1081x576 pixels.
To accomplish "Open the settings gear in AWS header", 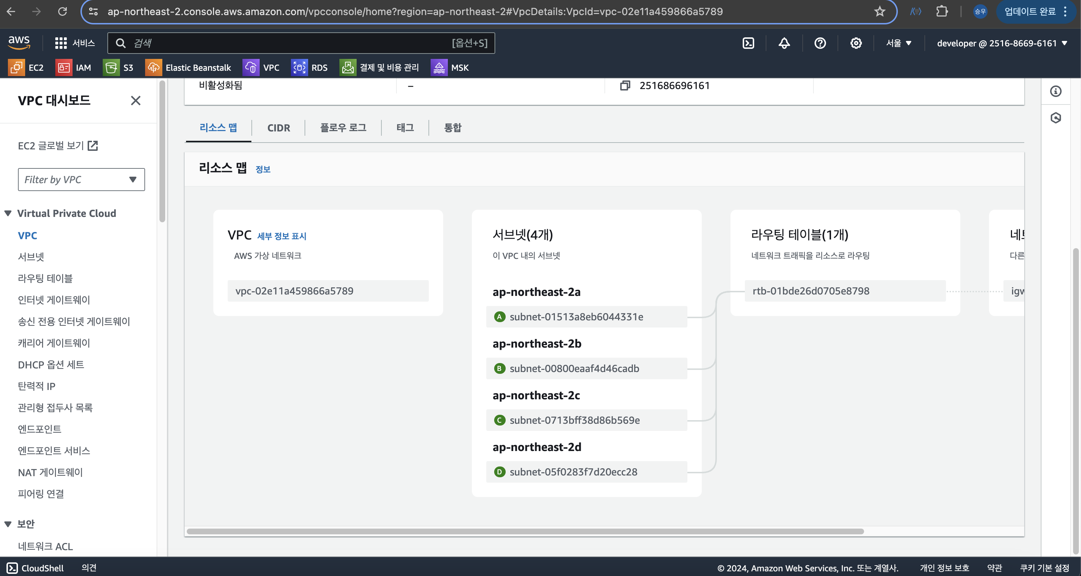I will pos(856,43).
